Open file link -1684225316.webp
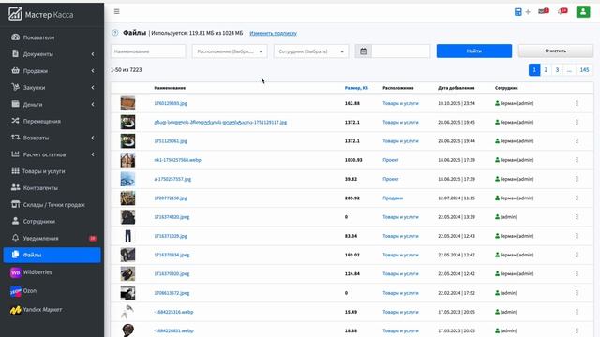 coord(173,312)
